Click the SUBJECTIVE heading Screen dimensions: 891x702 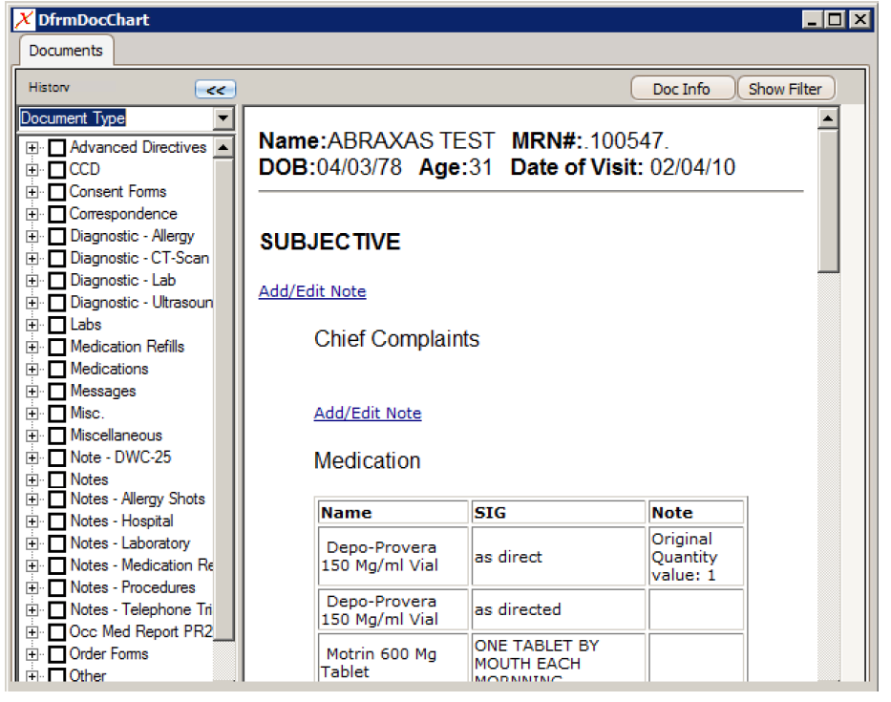[x=330, y=243]
